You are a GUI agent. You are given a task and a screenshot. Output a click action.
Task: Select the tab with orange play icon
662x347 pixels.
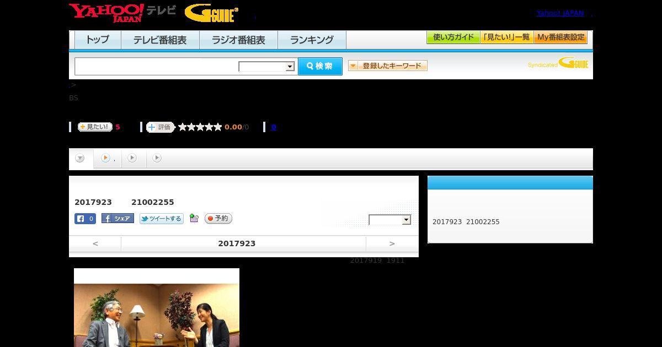click(108, 159)
